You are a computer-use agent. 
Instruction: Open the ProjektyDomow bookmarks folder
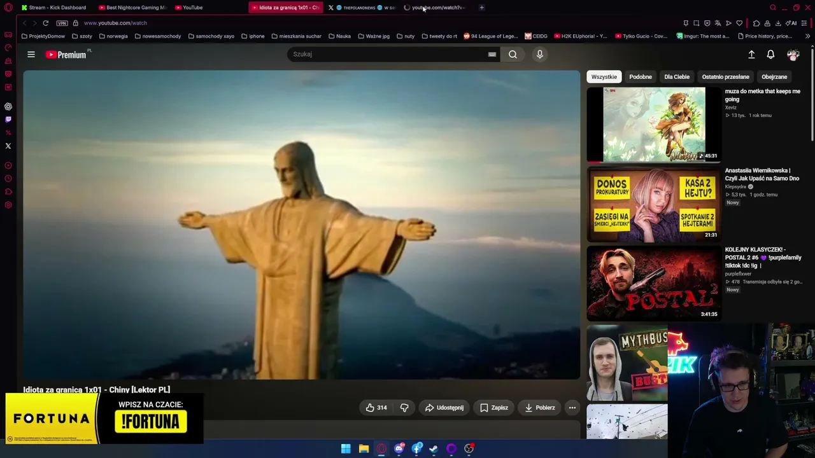click(43, 36)
